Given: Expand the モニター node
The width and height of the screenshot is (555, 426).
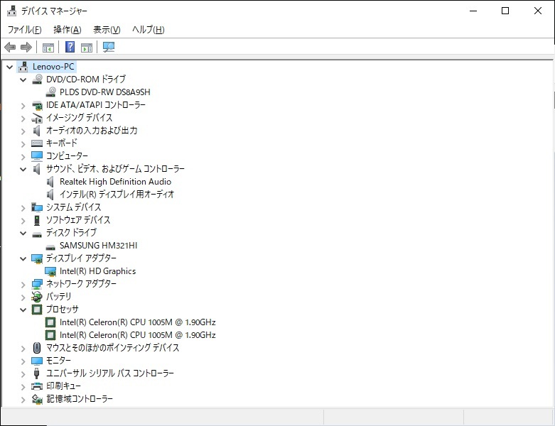Looking at the screenshot, I should (23, 361).
